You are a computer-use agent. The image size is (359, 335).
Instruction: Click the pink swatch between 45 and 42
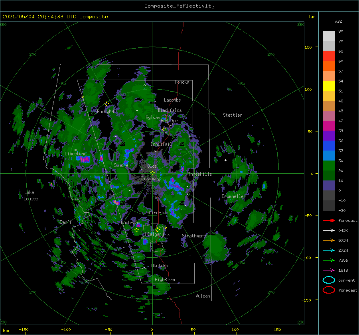(x=329, y=116)
